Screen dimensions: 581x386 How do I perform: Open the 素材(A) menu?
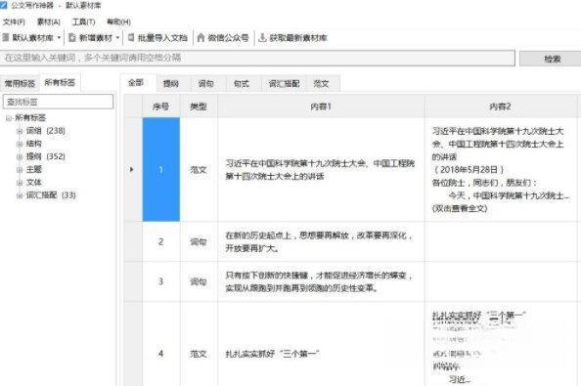(x=49, y=21)
